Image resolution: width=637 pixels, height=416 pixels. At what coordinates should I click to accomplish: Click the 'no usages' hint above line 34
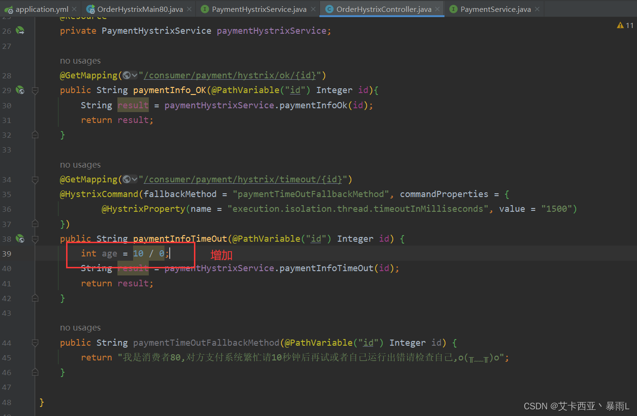80,165
